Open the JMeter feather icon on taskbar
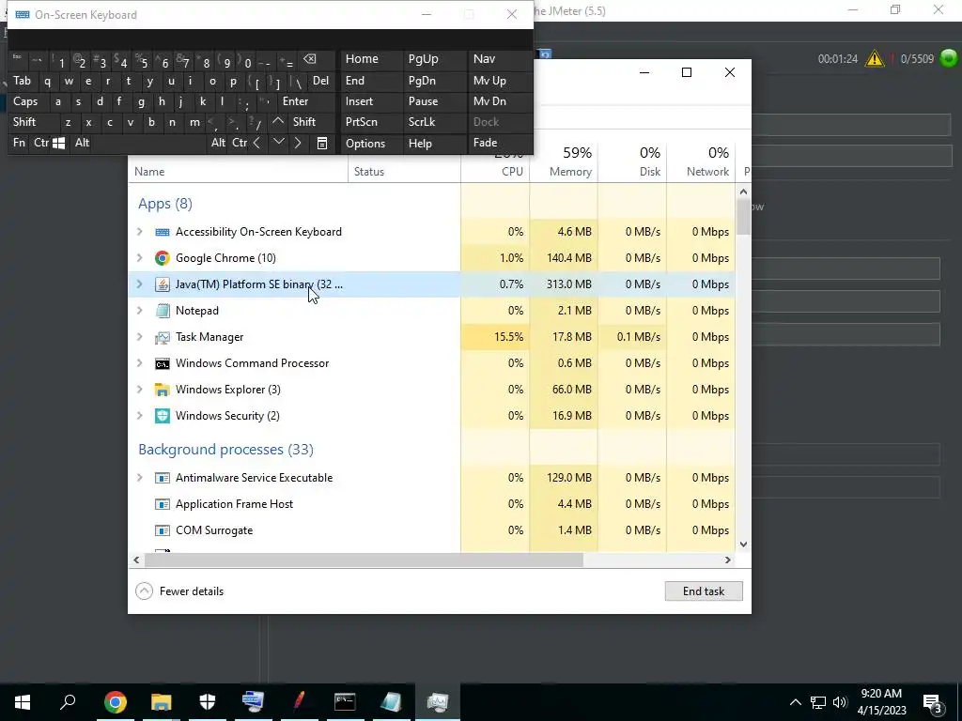Image resolution: width=962 pixels, height=721 pixels. 299,702
